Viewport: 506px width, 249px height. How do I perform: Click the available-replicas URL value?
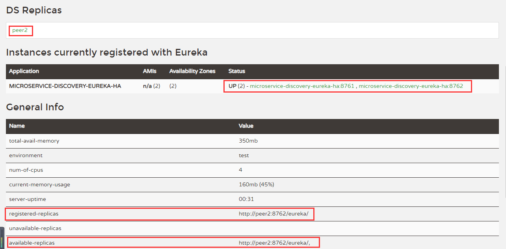(274, 243)
